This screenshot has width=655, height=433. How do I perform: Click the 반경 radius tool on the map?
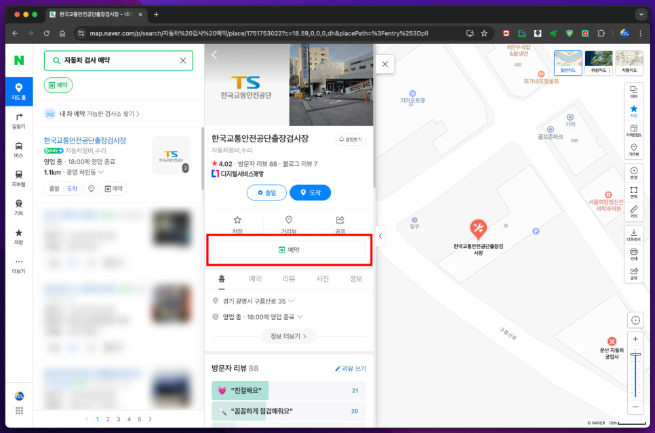tap(634, 173)
